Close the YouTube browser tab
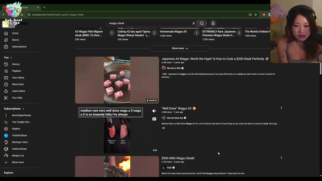This screenshot has width=322, height=181. (38, 8)
